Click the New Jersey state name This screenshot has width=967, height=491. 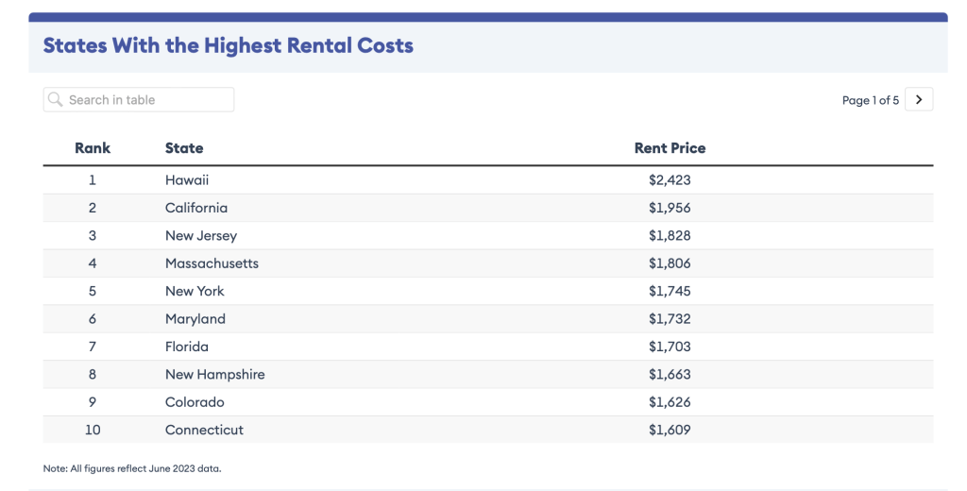point(201,236)
